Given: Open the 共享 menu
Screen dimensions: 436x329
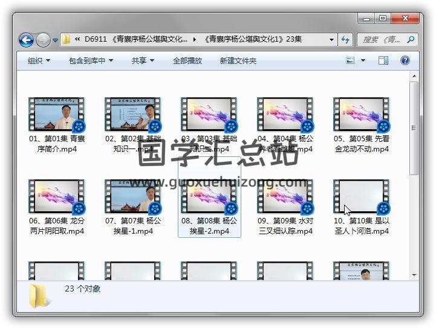Looking at the screenshot, I should point(143,60).
